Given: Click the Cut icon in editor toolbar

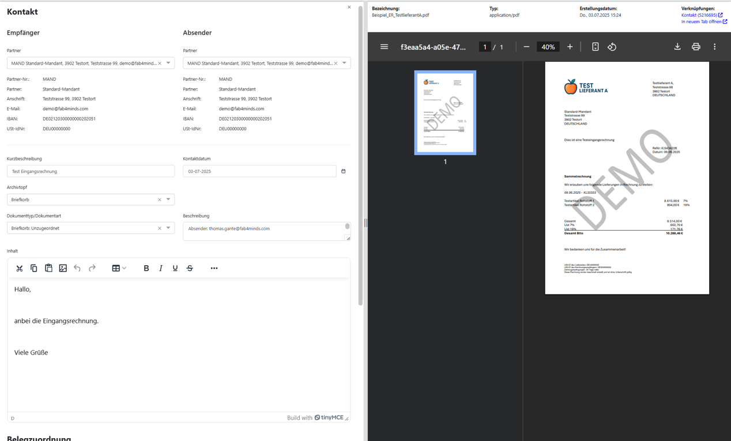Looking at the screenshot, I should [x=20, y=268].
